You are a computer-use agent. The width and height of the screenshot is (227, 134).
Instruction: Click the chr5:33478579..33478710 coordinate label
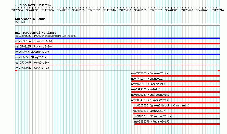[x=33, y=5]
